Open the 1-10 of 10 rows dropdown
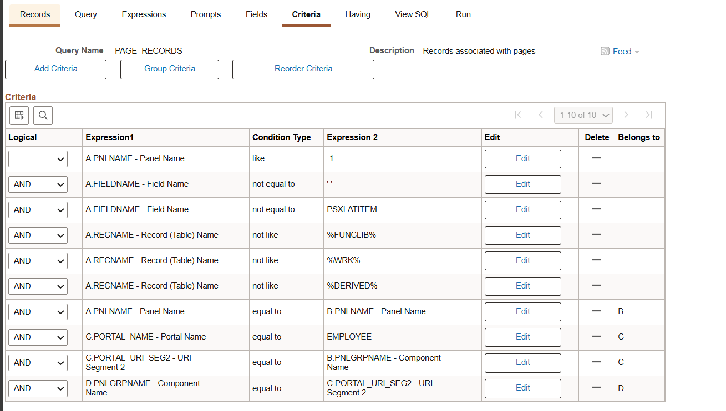 coord(583,115)
